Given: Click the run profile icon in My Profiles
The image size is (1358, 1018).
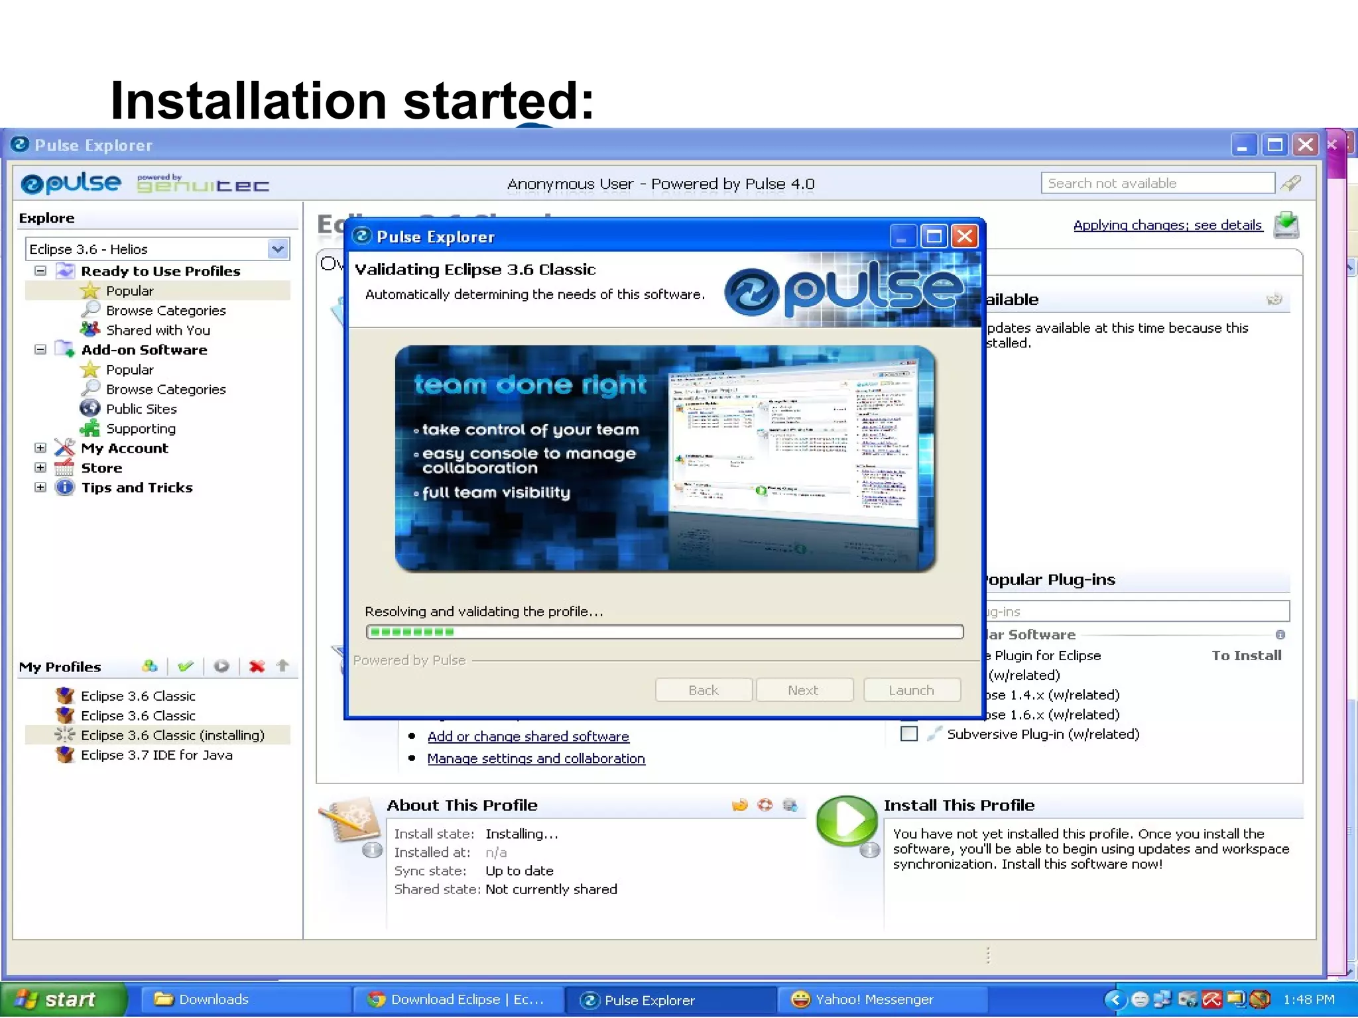Looking at the screenshot, I should 221,666.
